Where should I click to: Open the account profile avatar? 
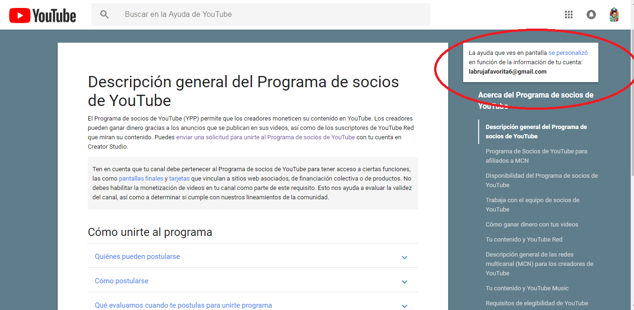tap(614, 15)
